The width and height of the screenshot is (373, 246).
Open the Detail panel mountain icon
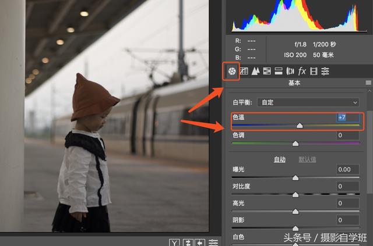point(255,71)
